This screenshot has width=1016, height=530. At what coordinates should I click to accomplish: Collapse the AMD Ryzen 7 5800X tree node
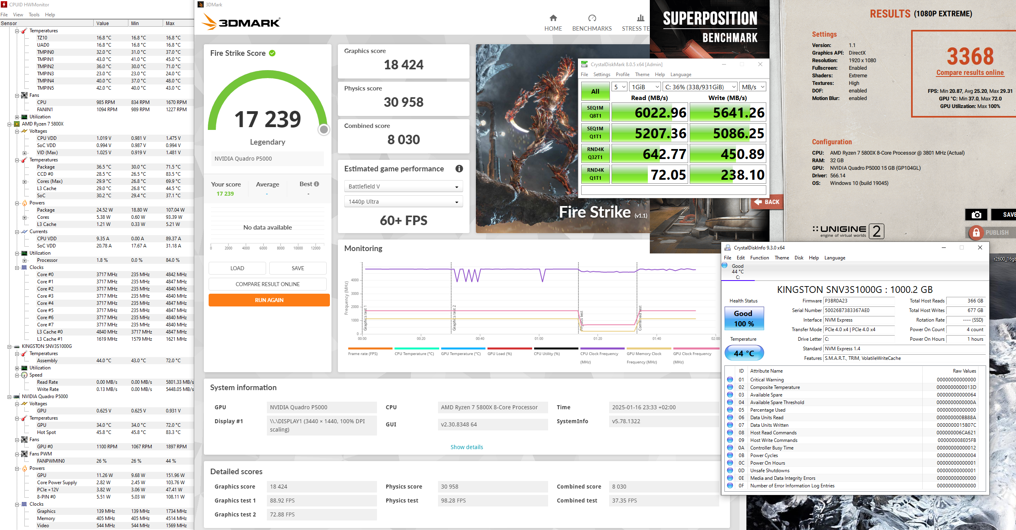(9, 124)
